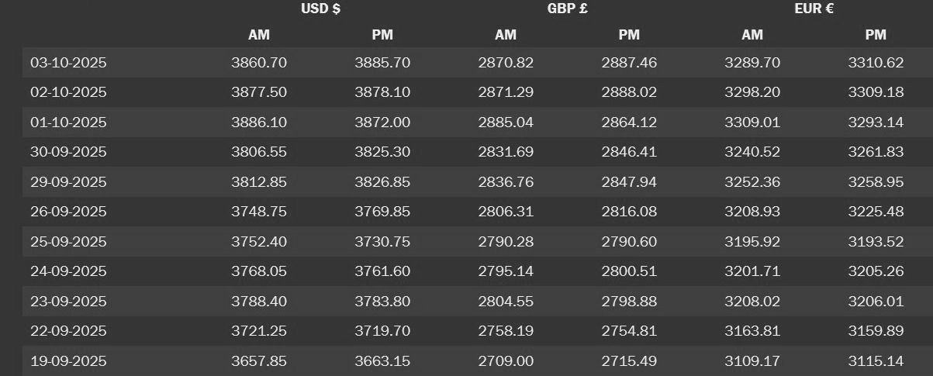
Task: Select GBP PM value 2754.81
Action: [629, 331]
